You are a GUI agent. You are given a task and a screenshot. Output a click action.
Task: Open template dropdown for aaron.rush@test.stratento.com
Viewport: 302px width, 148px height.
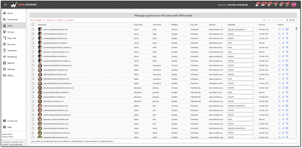[x=241, y=29]
